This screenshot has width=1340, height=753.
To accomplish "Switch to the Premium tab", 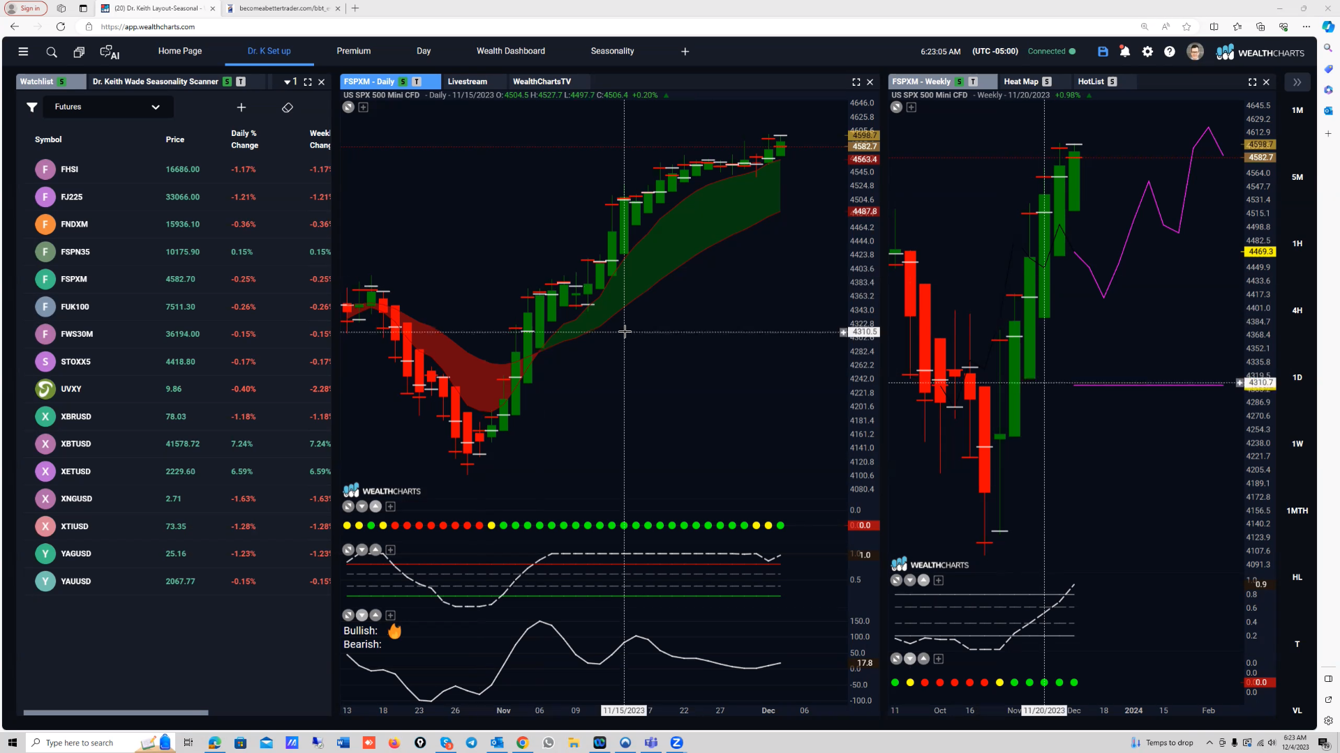I will click(x=354, y=52).
